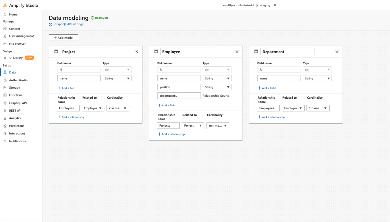Click the Authentication icon
Viewport: 390px width, 222px height.
click(x=5, y=80)
